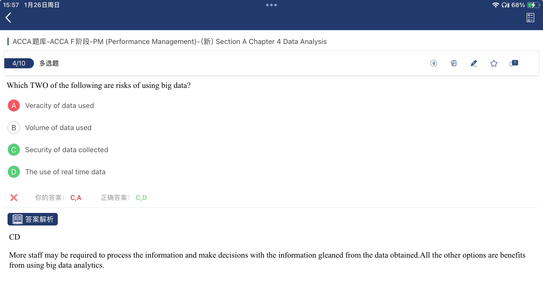Tap the red X wrong-answer mark

[x=14, y=198]
